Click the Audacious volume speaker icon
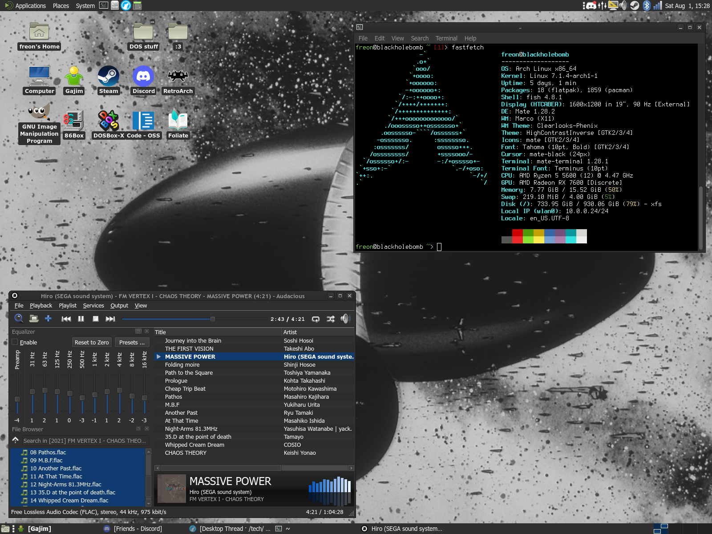The width and height of the screenshot is (712, 534). coord(345,319)
